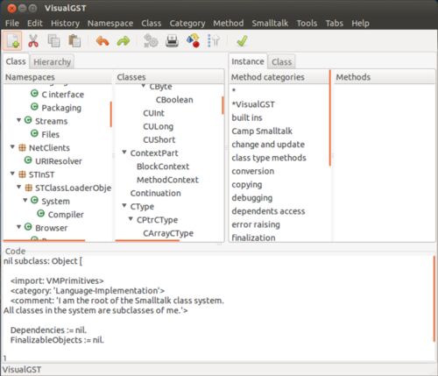Collapse the STInST namespace node
This screenshot has width=438, height=376.
tap(12, 174)
